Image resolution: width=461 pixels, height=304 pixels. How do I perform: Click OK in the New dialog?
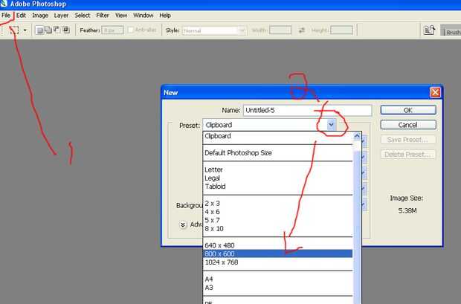408,110
